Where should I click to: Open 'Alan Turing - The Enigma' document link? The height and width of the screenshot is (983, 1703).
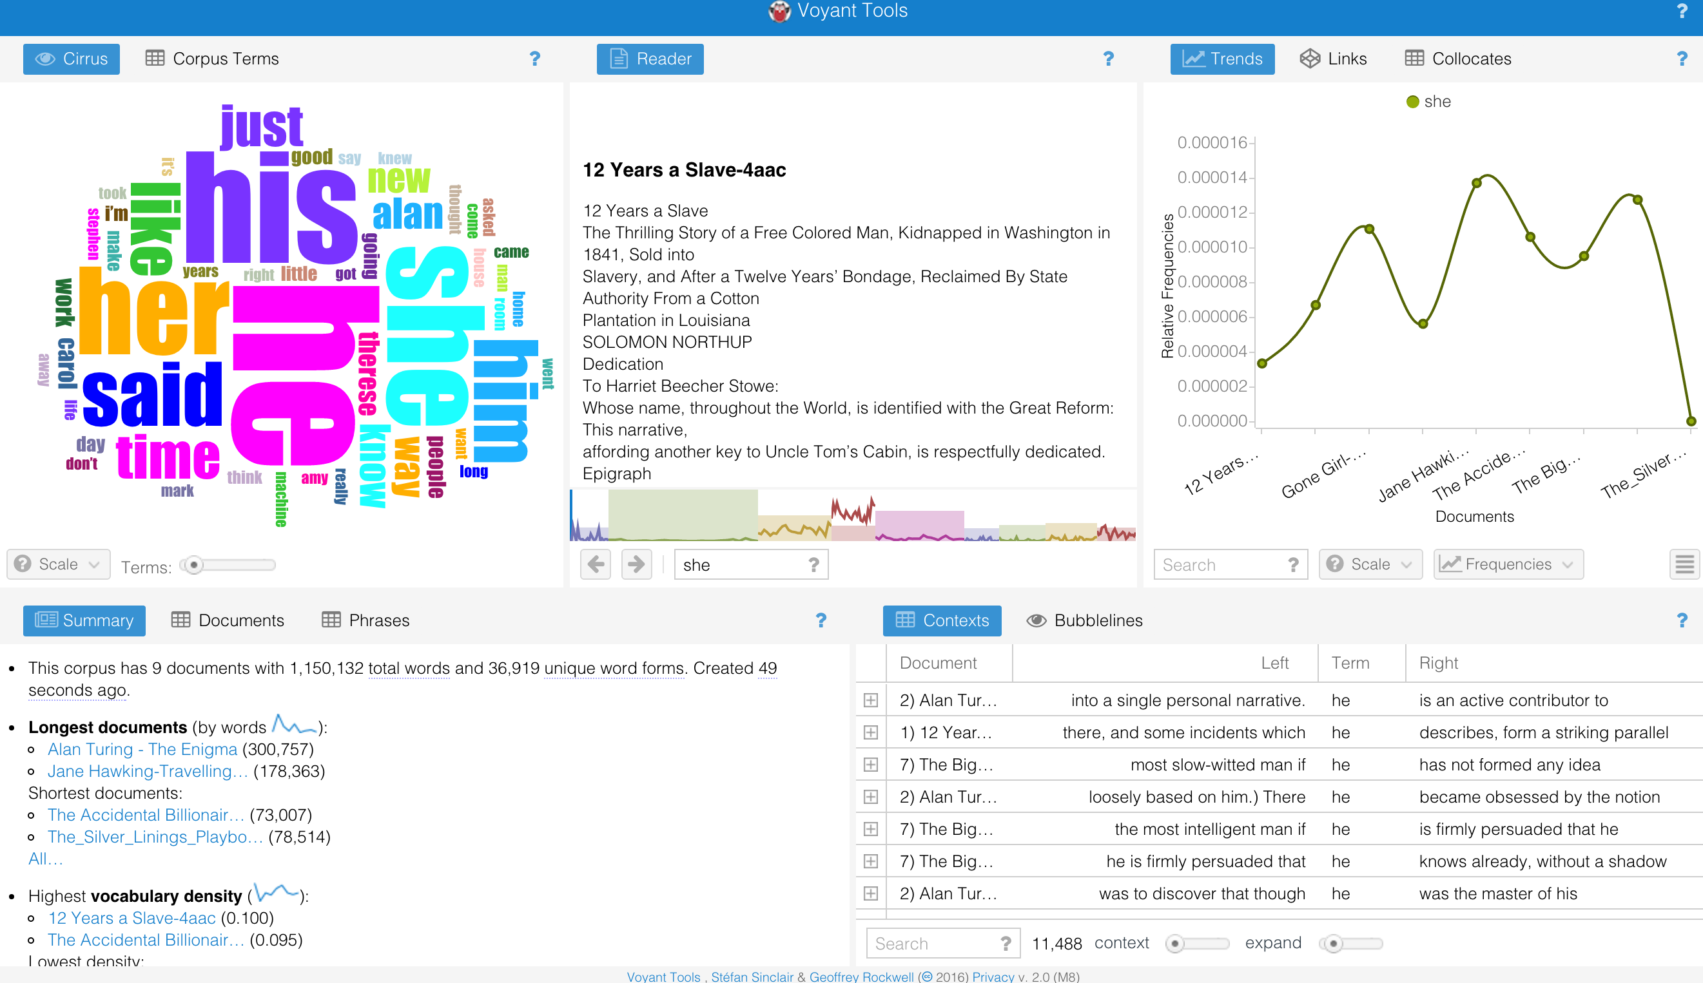tap(142, 749)
